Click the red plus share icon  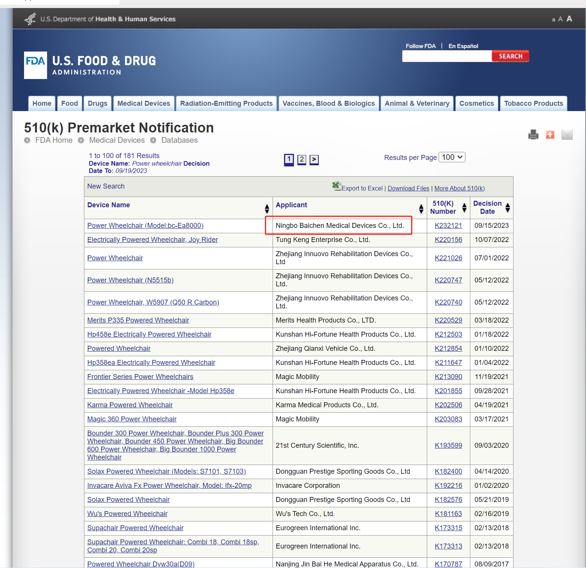550,134
